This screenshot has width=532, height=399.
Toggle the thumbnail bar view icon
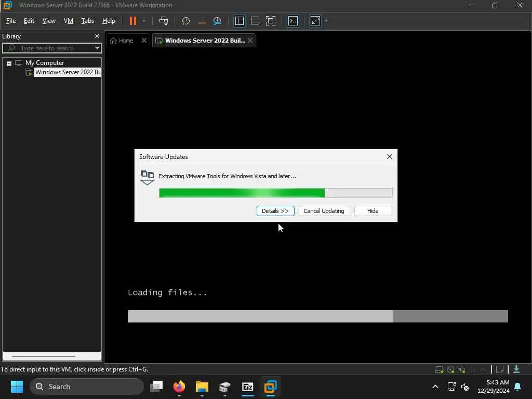[x=255, y=21]
